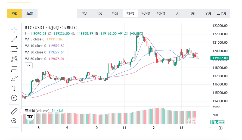The height and width of the screenshot is (140, 242).
Task: Open chart settings hexagon icon
Action: point(221,128)
